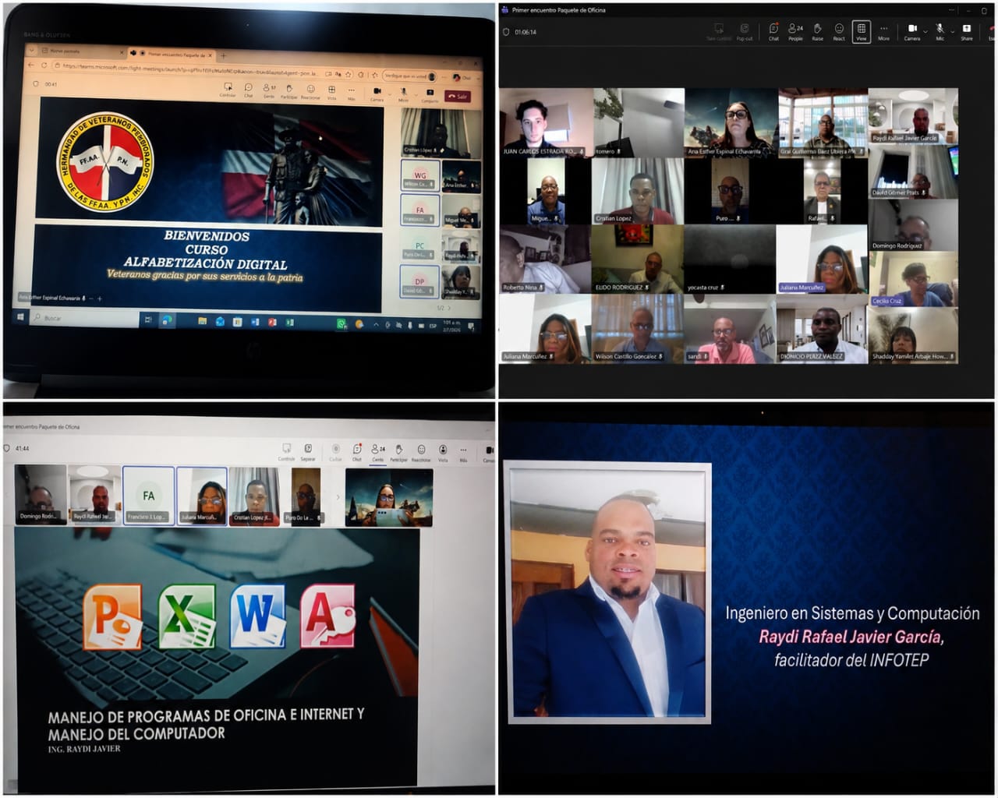Open the highlighted View button in 01:06:14 meeting
This screenshot has height=798, width=998.
(861, 32)
